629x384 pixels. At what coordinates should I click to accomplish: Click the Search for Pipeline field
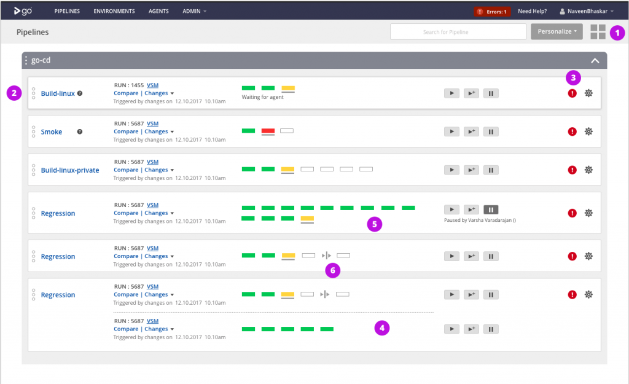[x=458, y=32]
